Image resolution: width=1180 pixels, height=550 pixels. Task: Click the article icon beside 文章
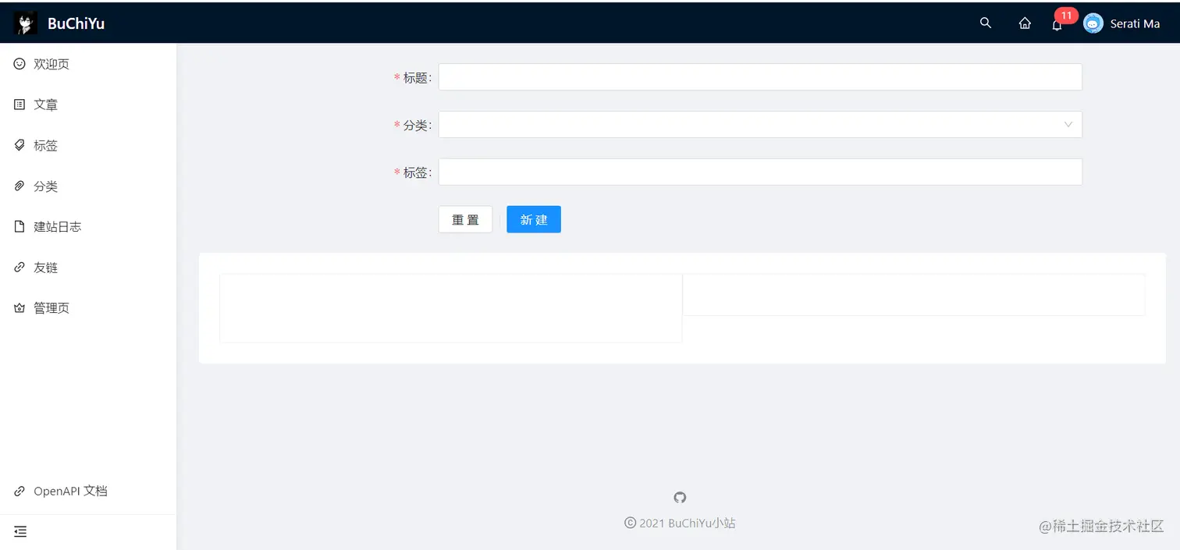click(20, 105)
